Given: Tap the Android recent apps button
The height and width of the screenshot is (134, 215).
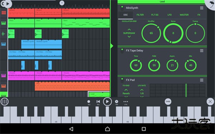Looking at the screenshot, I should coord(144,129).
